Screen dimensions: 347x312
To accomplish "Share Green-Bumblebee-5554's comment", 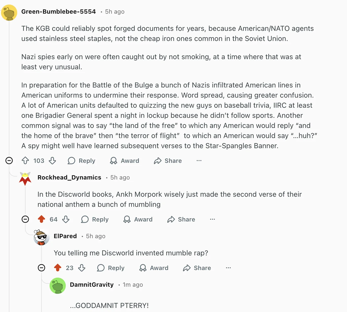I will pos(168,161).
